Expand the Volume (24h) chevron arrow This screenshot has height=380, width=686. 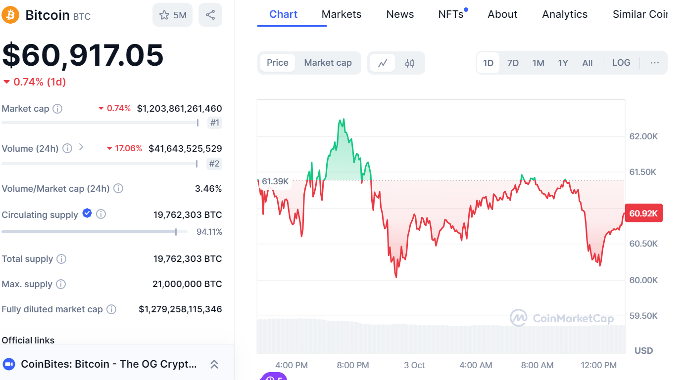(81, 147)
